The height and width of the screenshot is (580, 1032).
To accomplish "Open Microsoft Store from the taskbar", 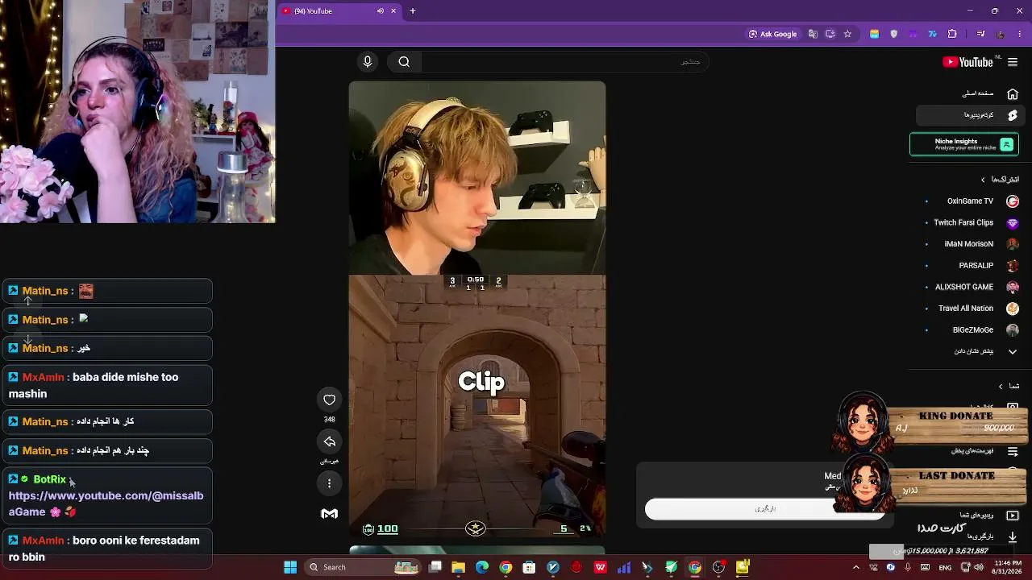I will click(529, 567).
